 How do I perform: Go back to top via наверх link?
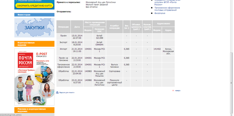(x=177, y=91)
